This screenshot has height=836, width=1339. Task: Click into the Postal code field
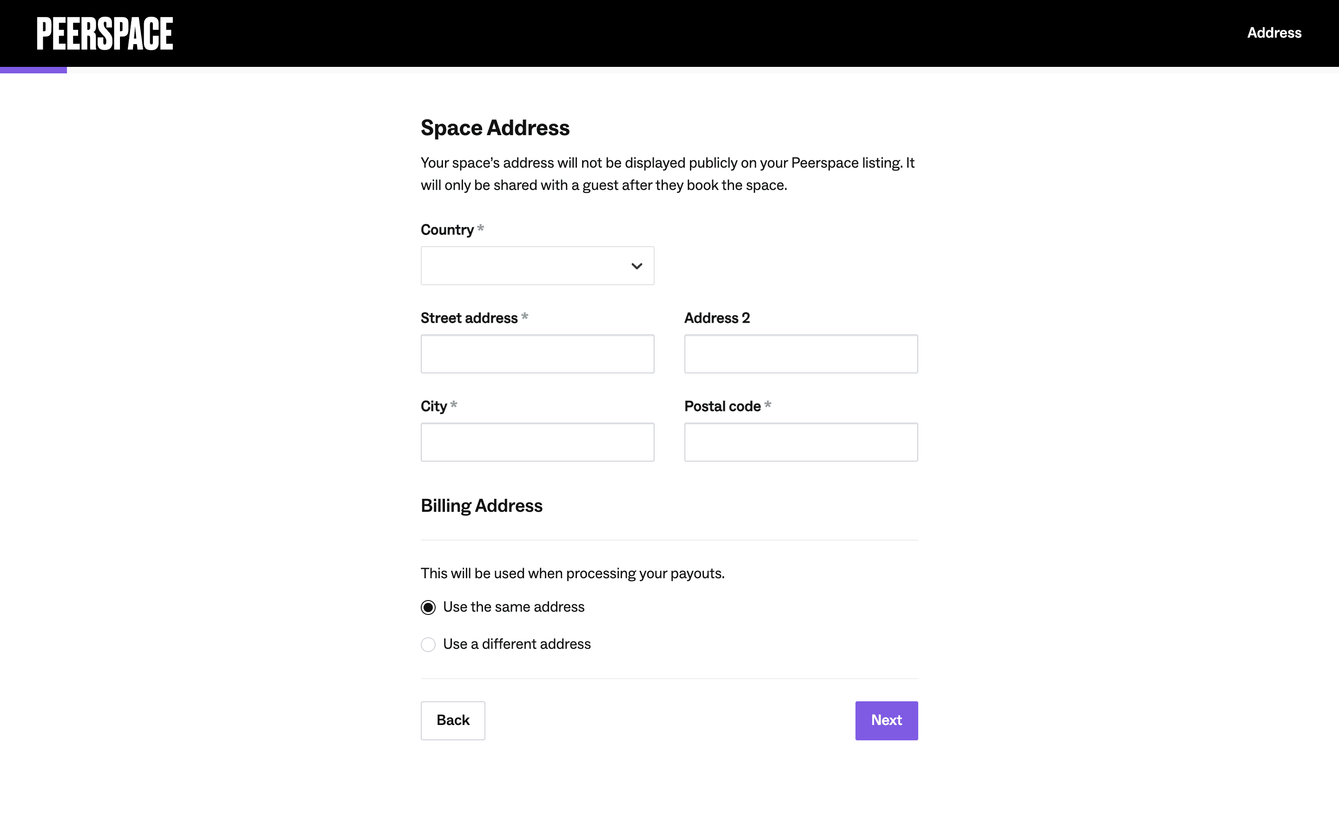[801, 442]
